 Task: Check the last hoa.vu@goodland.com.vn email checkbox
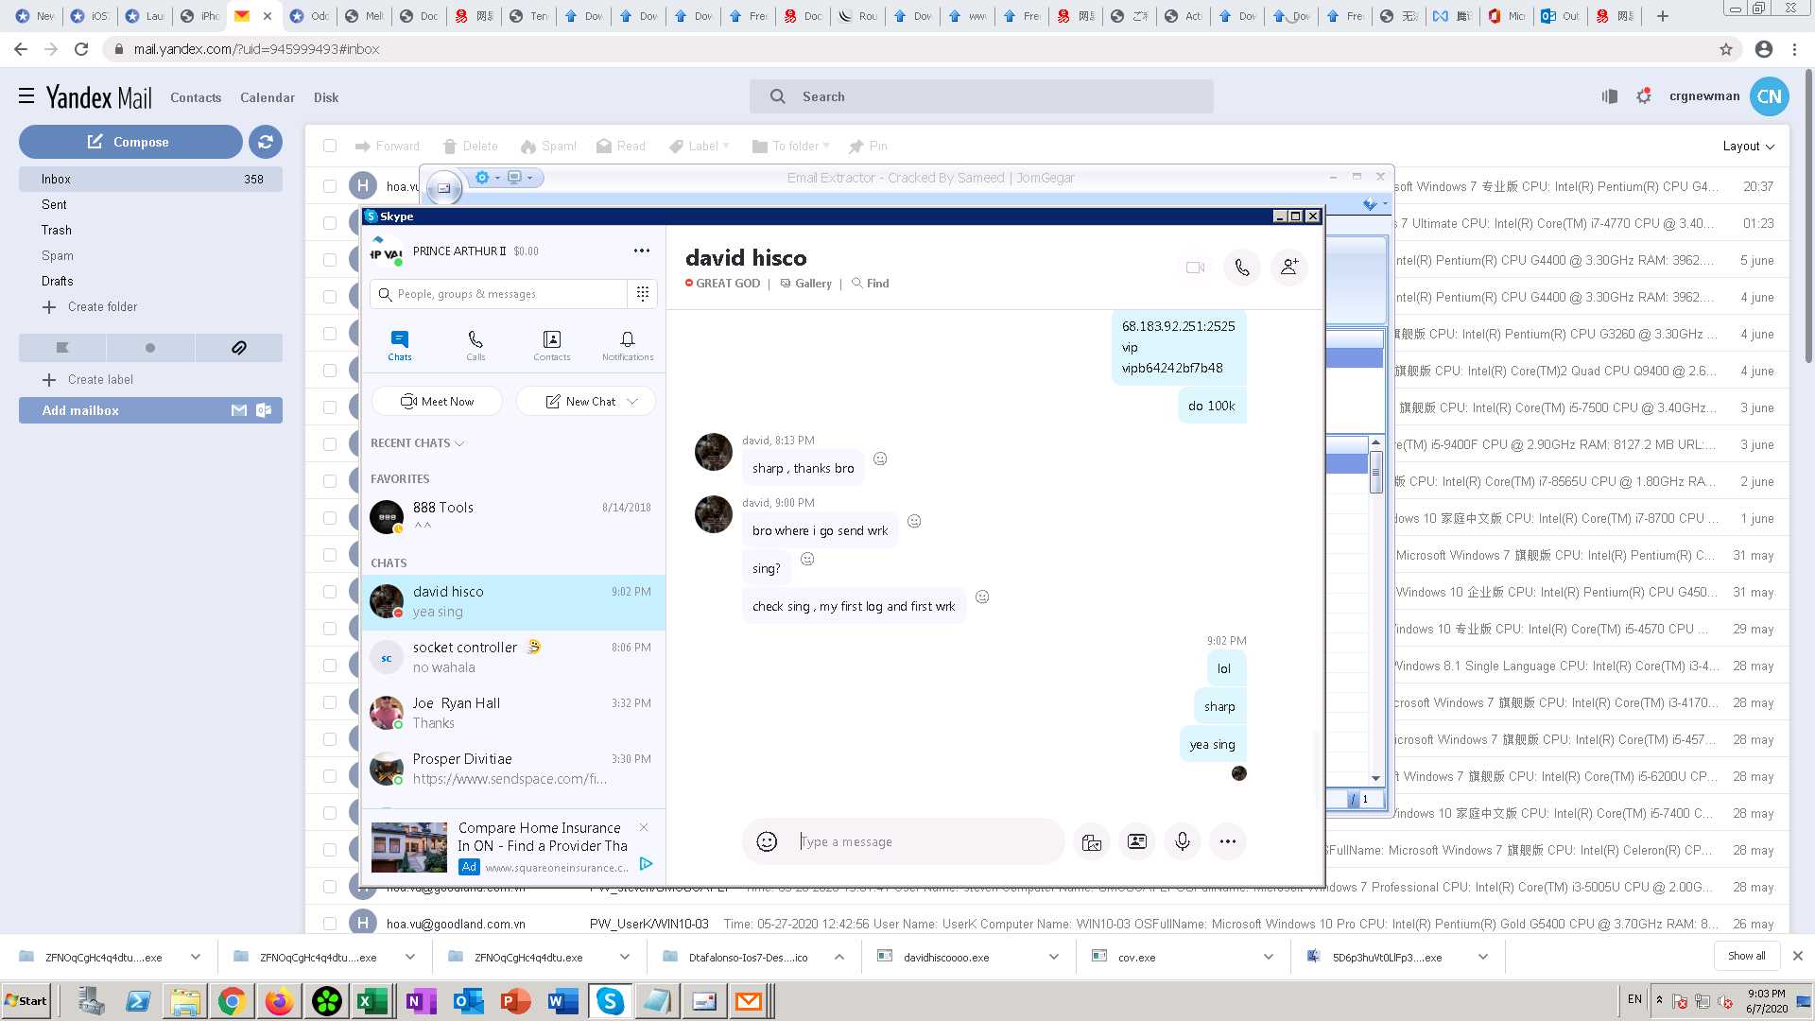[x=330, y=924]
